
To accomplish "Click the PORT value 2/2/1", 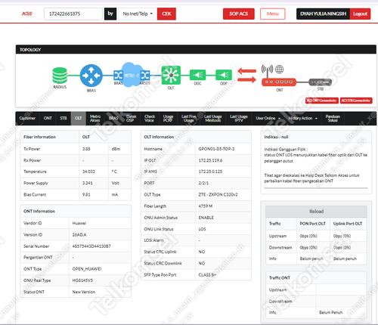I will [x=203, y=183].
